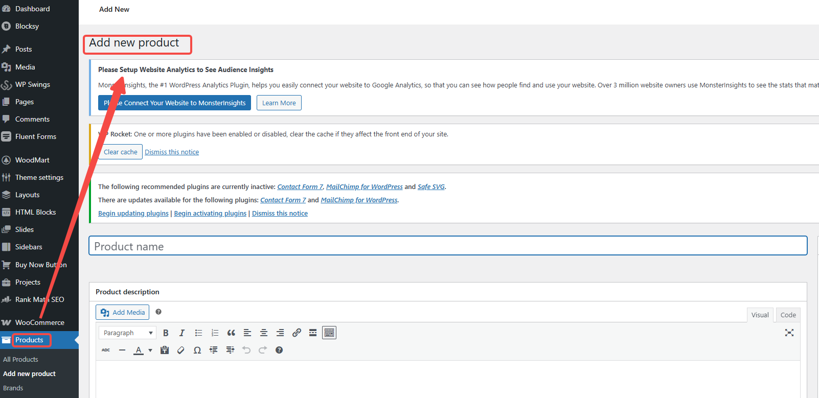
Task: Click the text color button
Action: 139,350
